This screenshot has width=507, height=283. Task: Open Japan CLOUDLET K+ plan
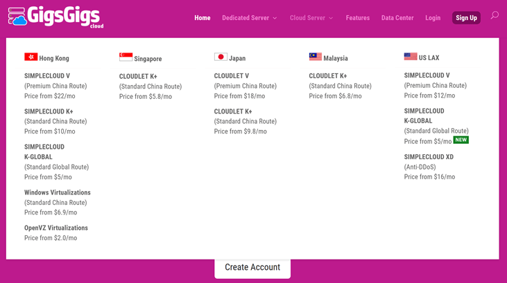[x=233, y=111]
